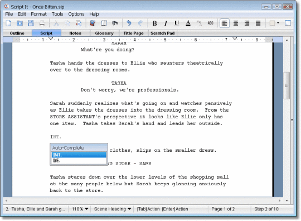Open the highlight color dropdown arrow
This screenshot has width=301, height=221.
tap(278, 23)
